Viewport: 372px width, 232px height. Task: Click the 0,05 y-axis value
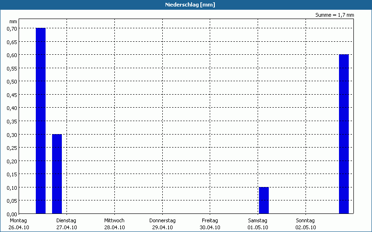12,201
